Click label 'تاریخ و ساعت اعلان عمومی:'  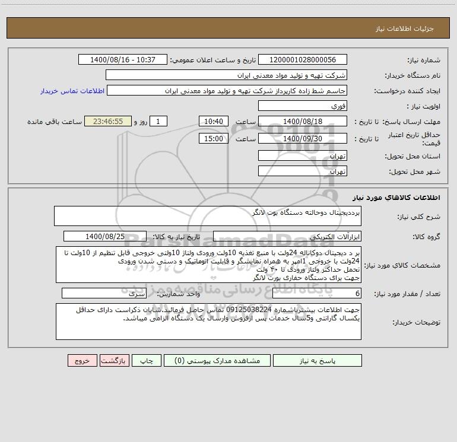[x=213, y=60]
